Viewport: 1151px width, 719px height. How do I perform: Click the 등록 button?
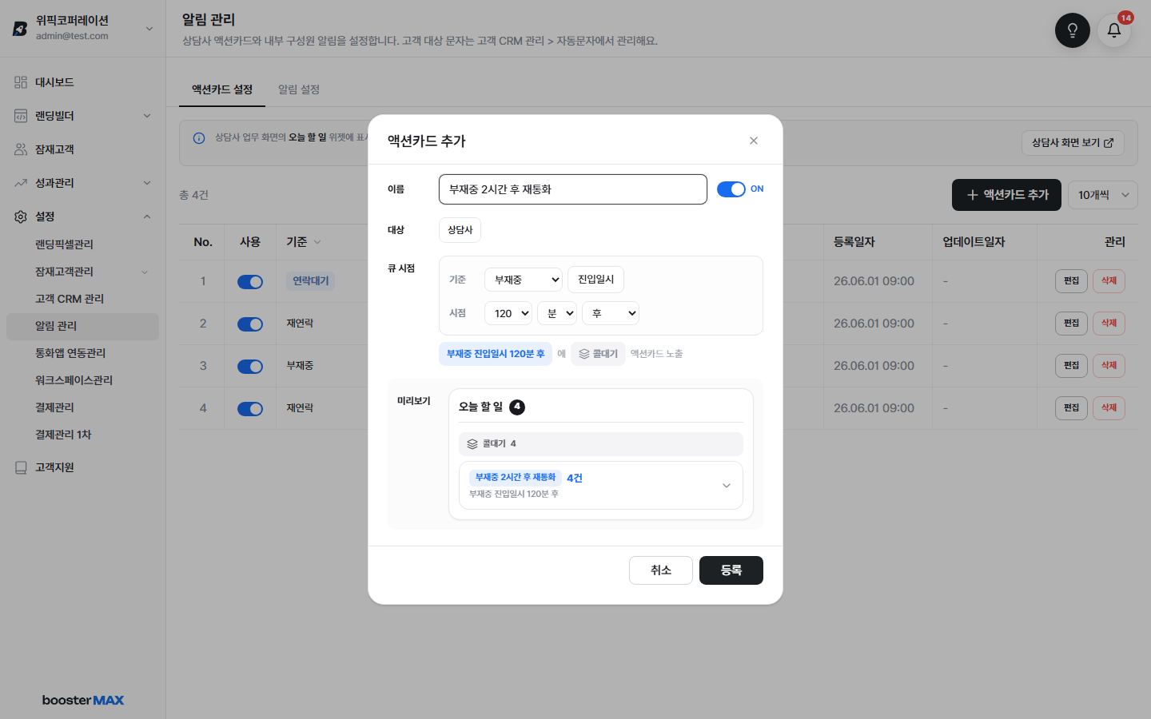[731, 570]
